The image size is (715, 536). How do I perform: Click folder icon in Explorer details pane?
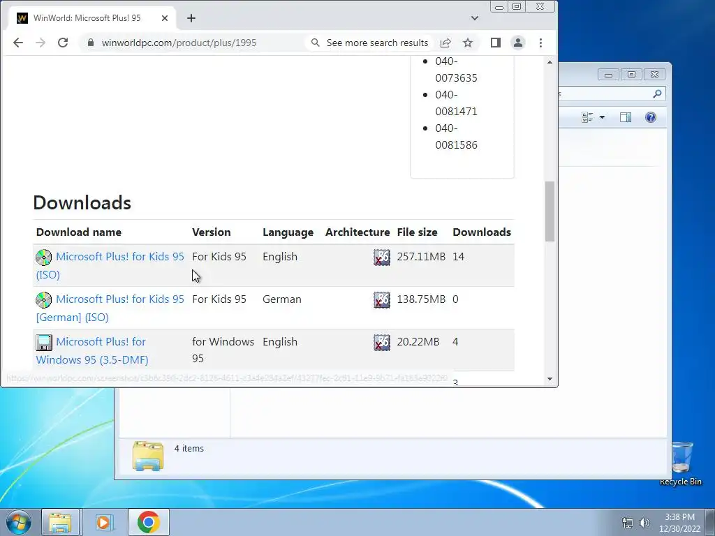point(148,456)
